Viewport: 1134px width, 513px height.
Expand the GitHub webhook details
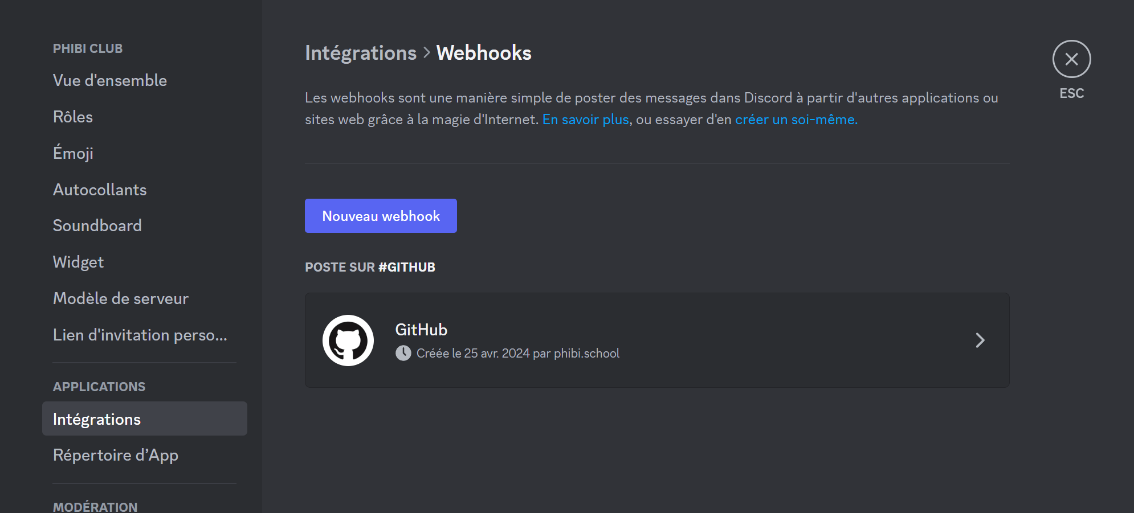point(980,340)
